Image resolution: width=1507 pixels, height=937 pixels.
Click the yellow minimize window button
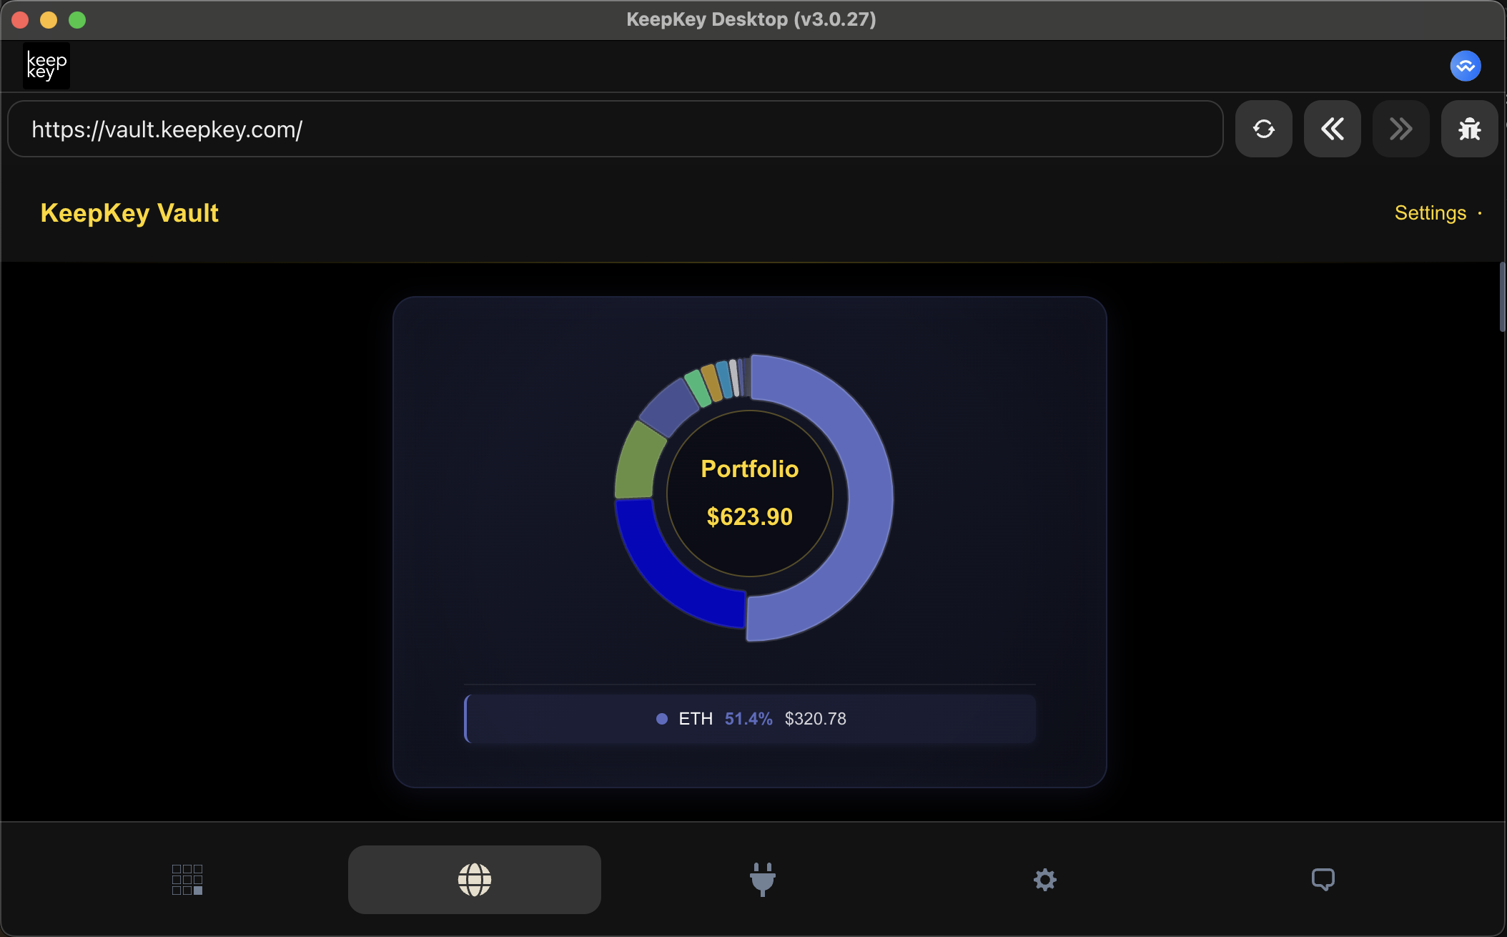[49, 20]
